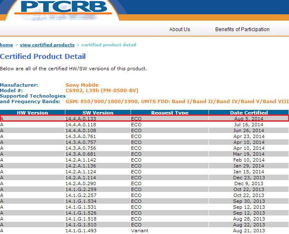Viewport: 289px width, 234px height.
Task: Select SW version 14.1.G.2.259
Action: click(x=81, y=189)
